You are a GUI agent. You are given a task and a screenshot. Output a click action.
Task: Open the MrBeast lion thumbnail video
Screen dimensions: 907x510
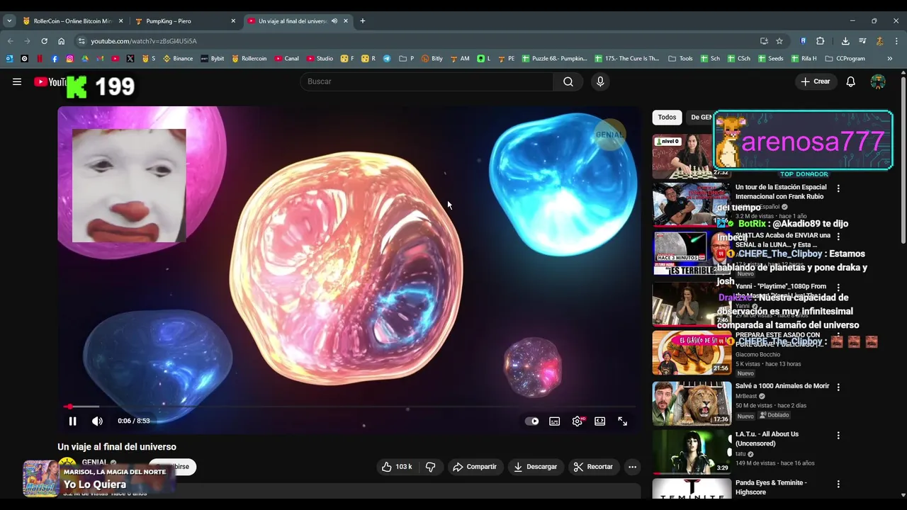[692, 404]
